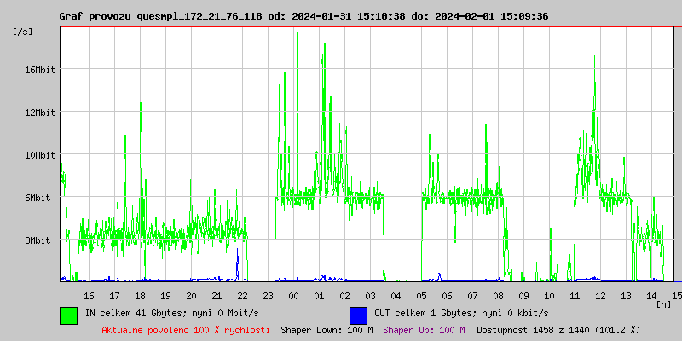Click the 6Mbit y-axis label

[x=39, y=198]
